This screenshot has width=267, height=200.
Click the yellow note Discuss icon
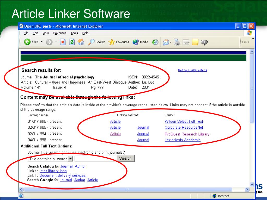(195, 42)
